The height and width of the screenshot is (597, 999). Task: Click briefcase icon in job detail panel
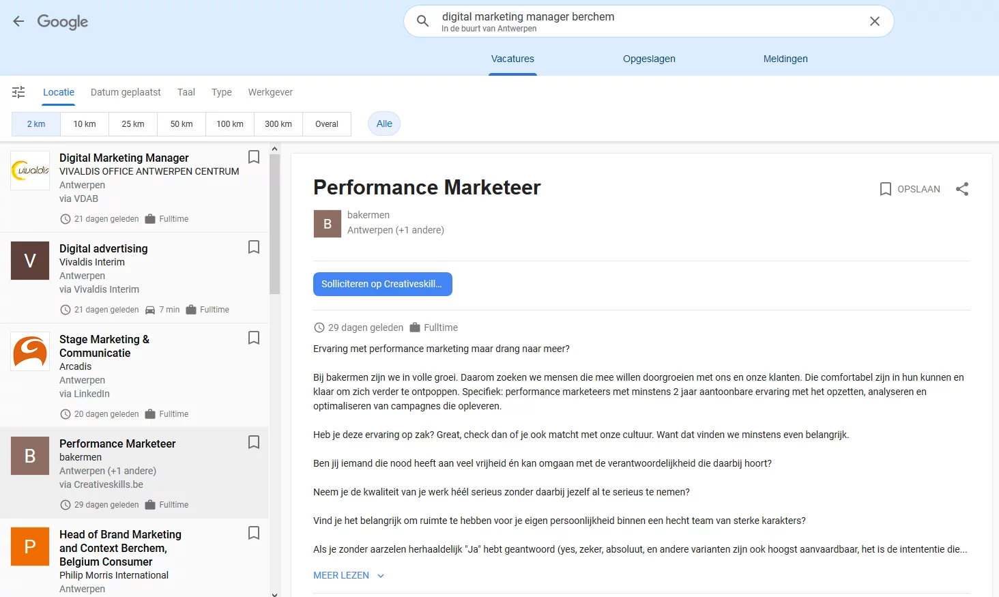coord(415,327)
